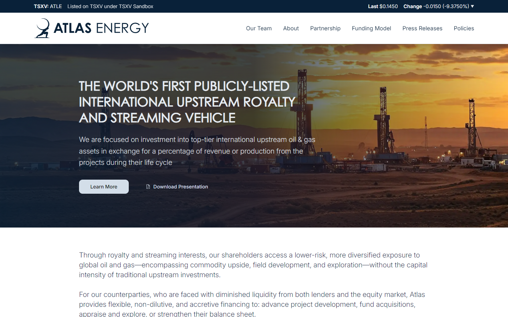View Press Releases
Image resolution: width=508 pixels, height=317 pixels.
(x=422, y=28)
